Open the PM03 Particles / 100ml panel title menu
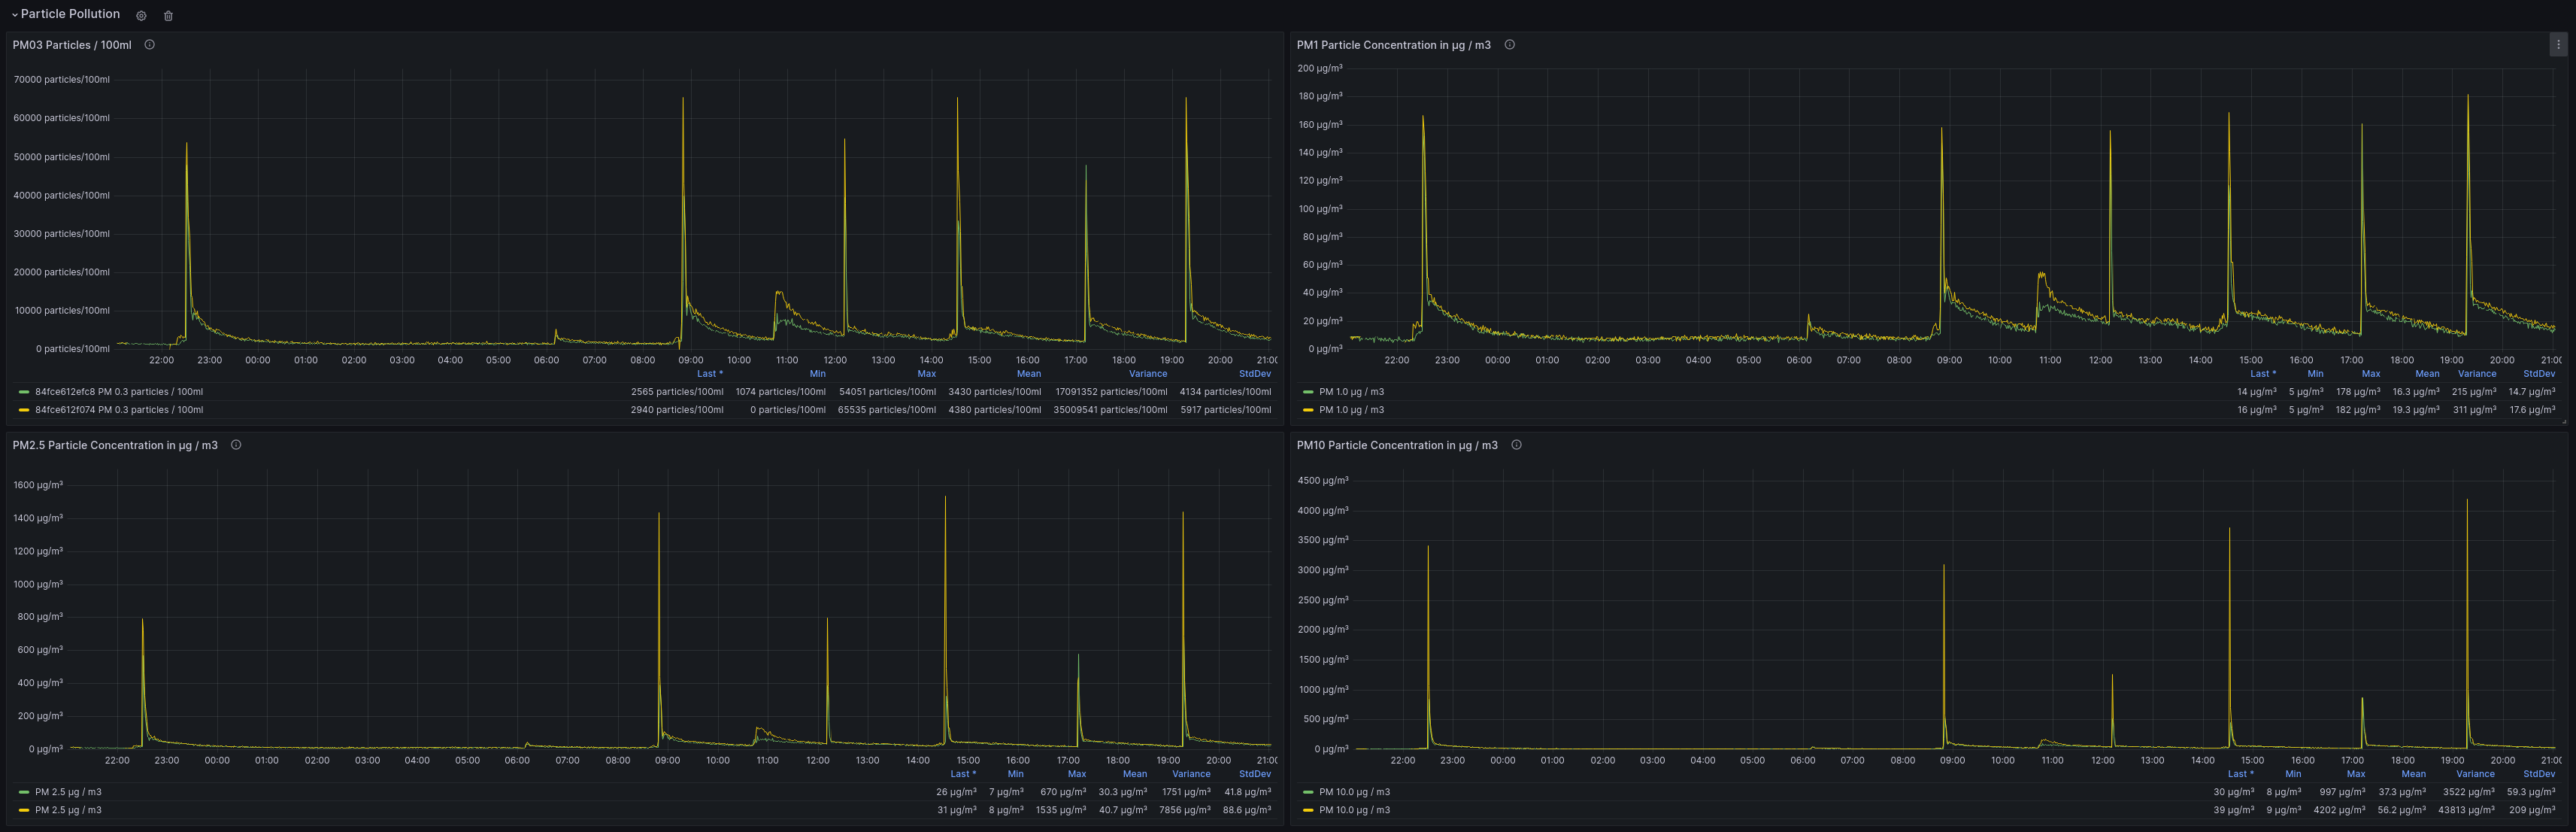The width and height of the screenshot is (2576, 832). pyautogui.click(x=72, y=45)
